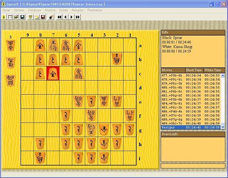This screenshot has height=178, width=228.
Task: Open the Autoplay menu
Action: pos(78,10)
